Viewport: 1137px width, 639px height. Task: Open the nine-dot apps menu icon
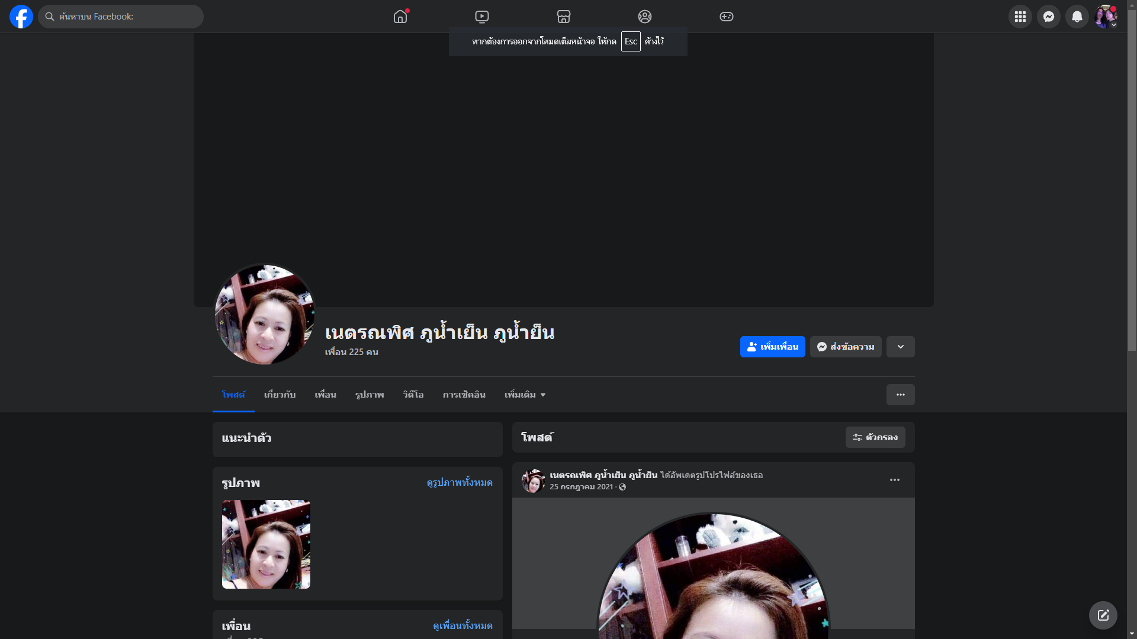pyautogui.click(x=1020, y=17)
